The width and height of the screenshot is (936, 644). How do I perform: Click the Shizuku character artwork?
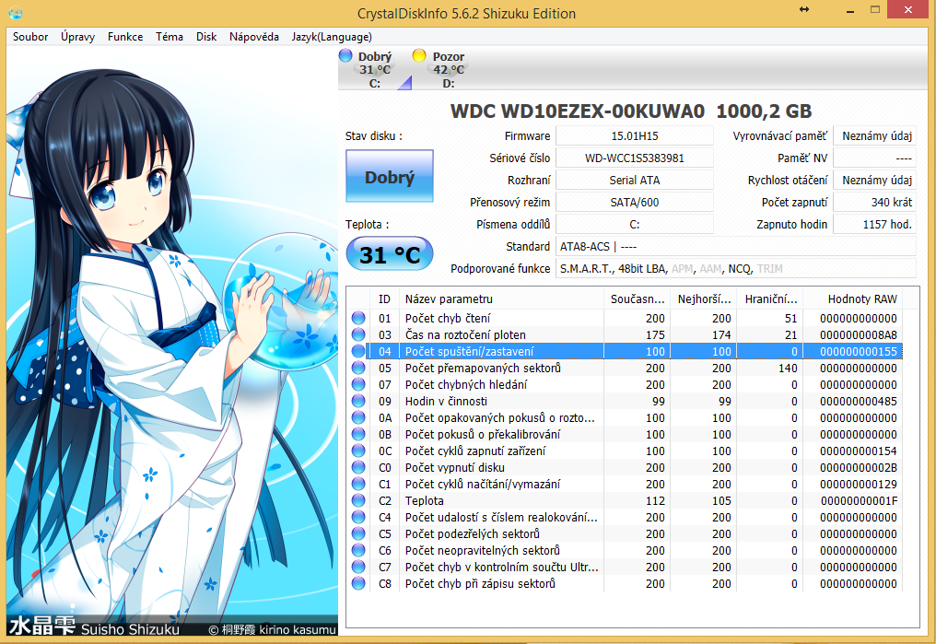tap(172, 342)
